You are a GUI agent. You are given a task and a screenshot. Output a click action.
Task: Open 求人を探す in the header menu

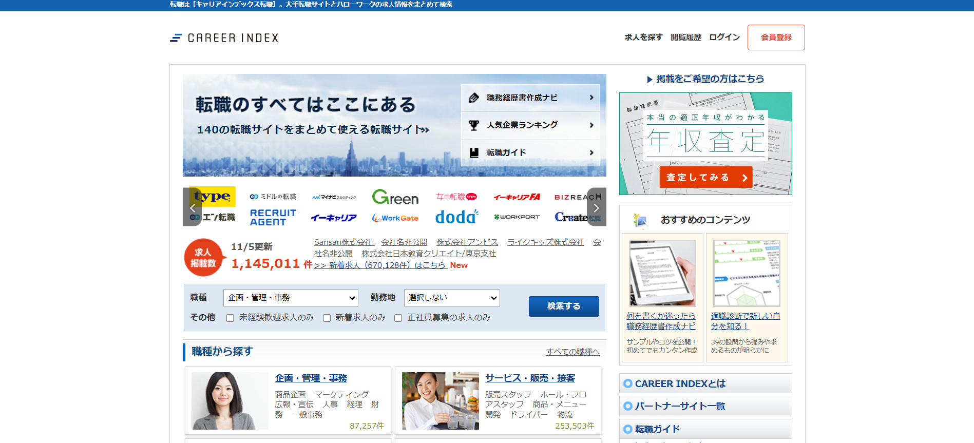point(643,37)
